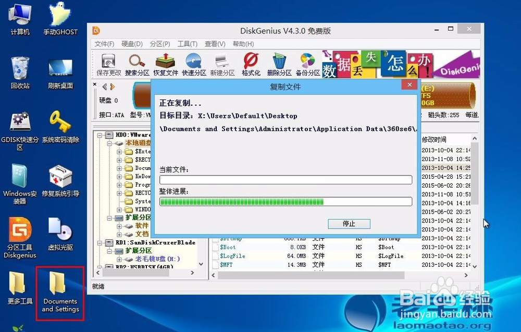Go to previous disk arrow
The image size is (521, 332).
[x=105, y=87]
